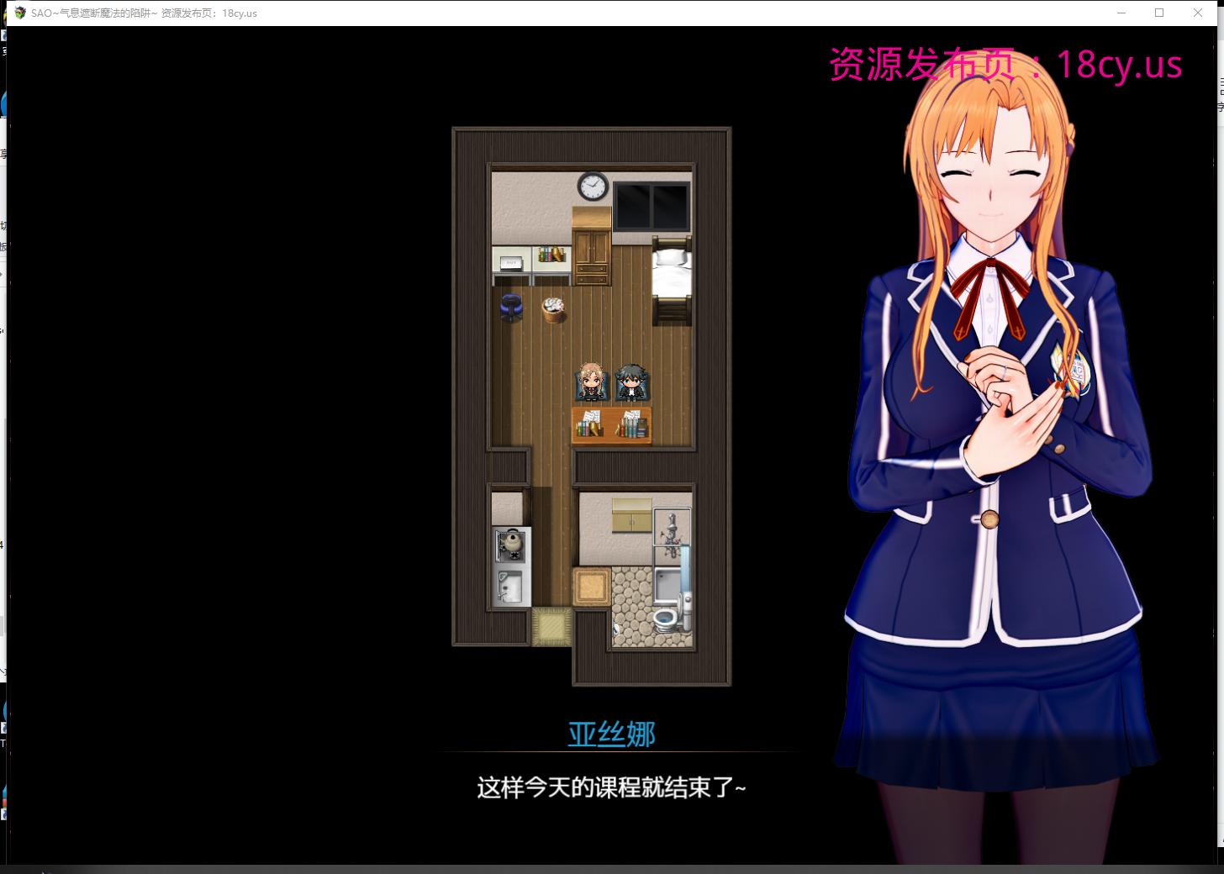This screenshot has height=874, width=1224.
Task: Click the speaker name 亚丝娜
Action: 611,734
